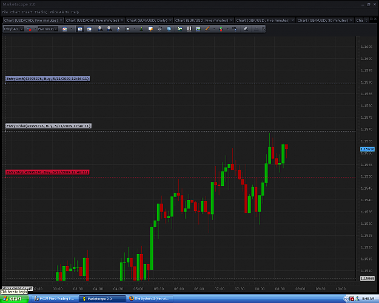This screenshot has width=379, height=303.
Task: Open the Chart menu
Action: pos(15,12)
